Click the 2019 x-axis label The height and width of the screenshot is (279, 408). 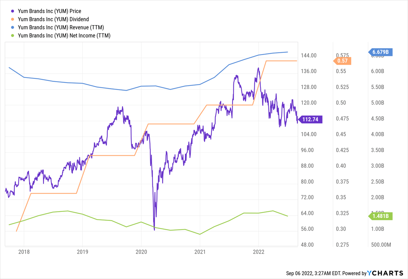click(83, 252)
